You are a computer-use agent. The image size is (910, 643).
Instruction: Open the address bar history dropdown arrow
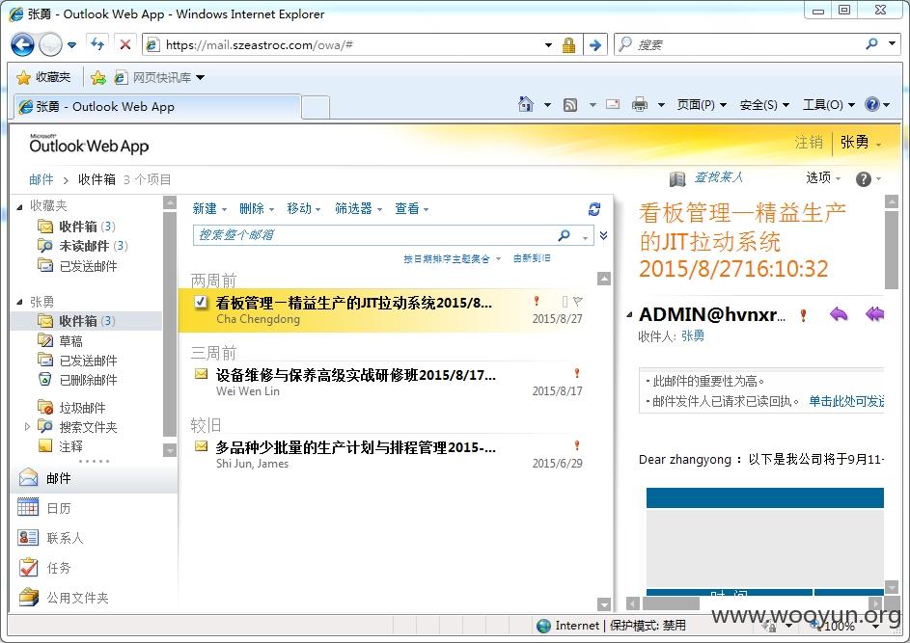pyautogui.click(x=548, y=44)
